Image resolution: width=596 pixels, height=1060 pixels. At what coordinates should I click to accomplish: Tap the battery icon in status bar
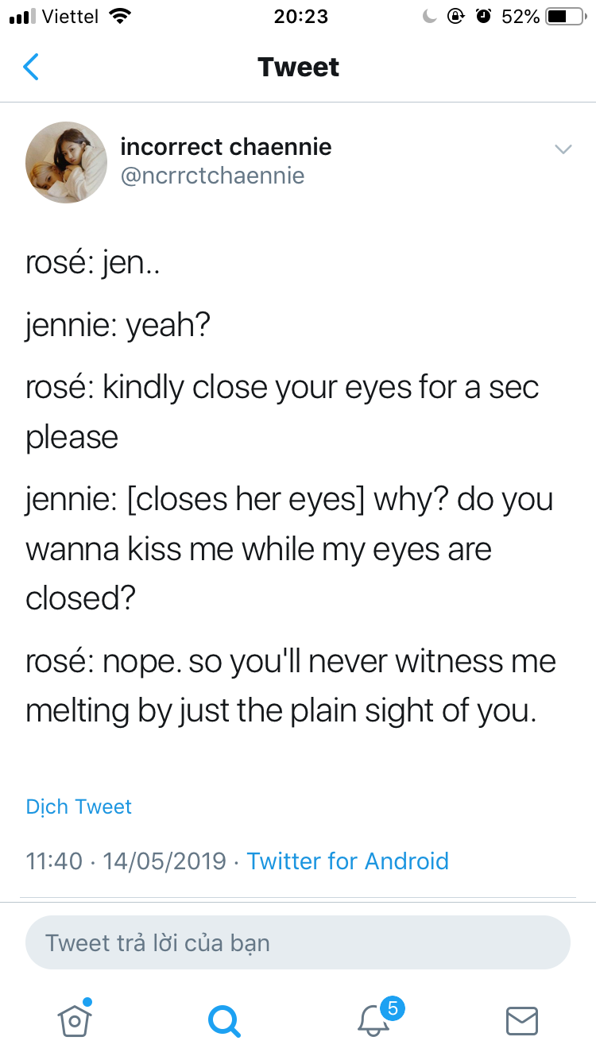coord(565,16)
